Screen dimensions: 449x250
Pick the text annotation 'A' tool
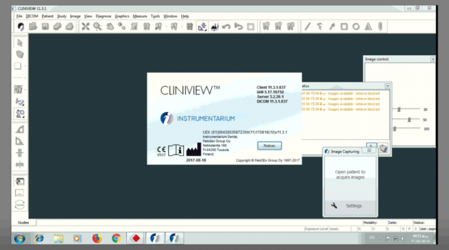(368, 26)
